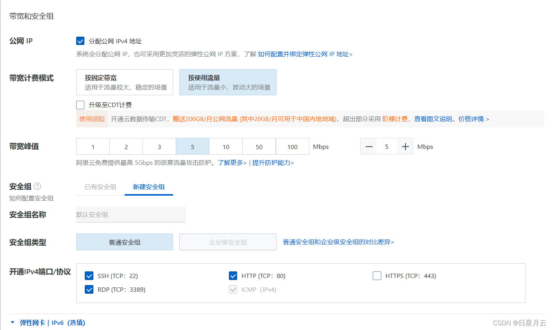Click 了解更多 about attack protection
Screen dimensions: 552x330
click(232, 162)
